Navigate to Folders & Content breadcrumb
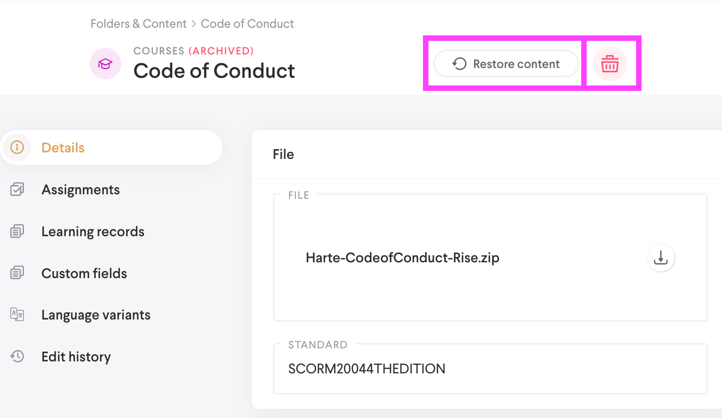722x418 pixels. coord(139,24)
